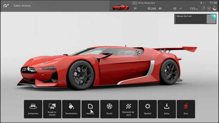Click the trophy count icon
The width and height of the screenshot is (219, 123).
pos(201,3)
